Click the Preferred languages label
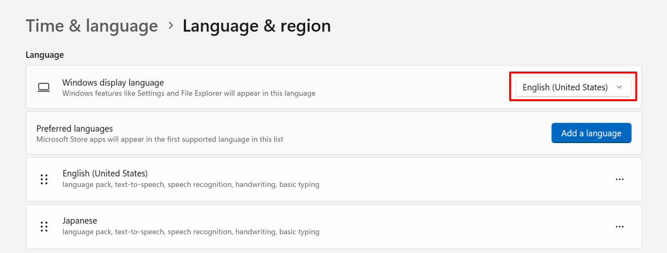This screenshot has width=667, height=253. click(75, 128)
